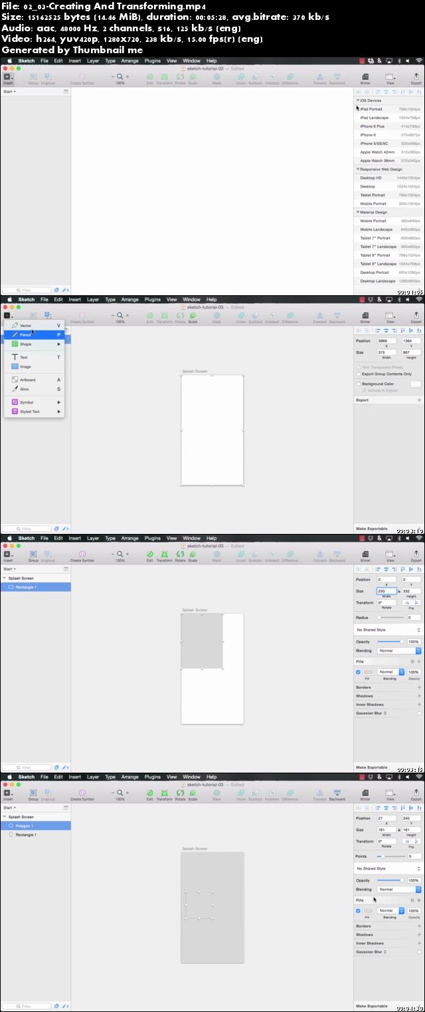
Task: Click Scale in the Rectangle 1 selected frame's toolbar
Action: click(x=193, y=555)
